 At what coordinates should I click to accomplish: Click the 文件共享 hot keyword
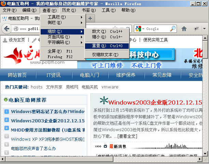pyautogui.click(x=54, y=87)
